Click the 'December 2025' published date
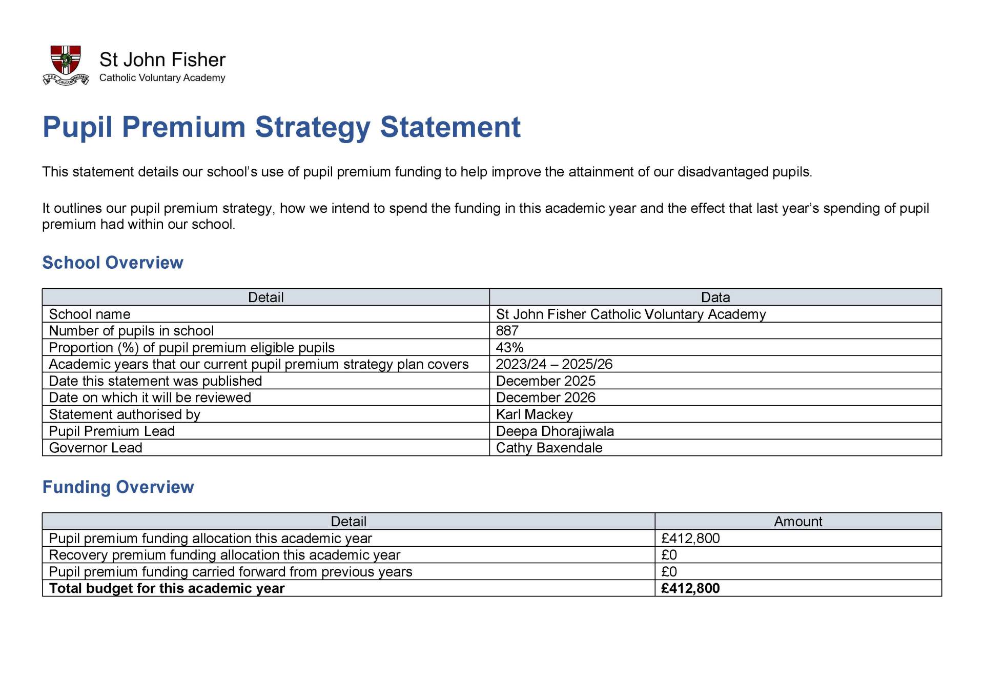 click(x=545, y=381)
